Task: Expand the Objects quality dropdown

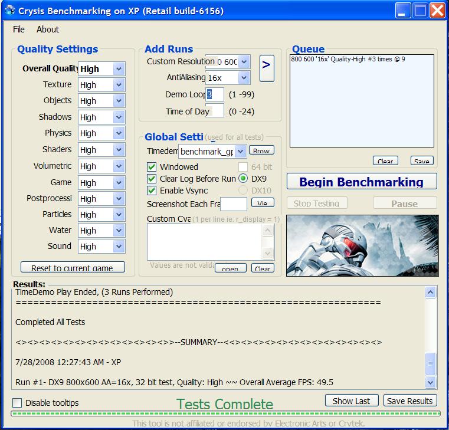Action: pyautogui.click(x=119, y=101)
